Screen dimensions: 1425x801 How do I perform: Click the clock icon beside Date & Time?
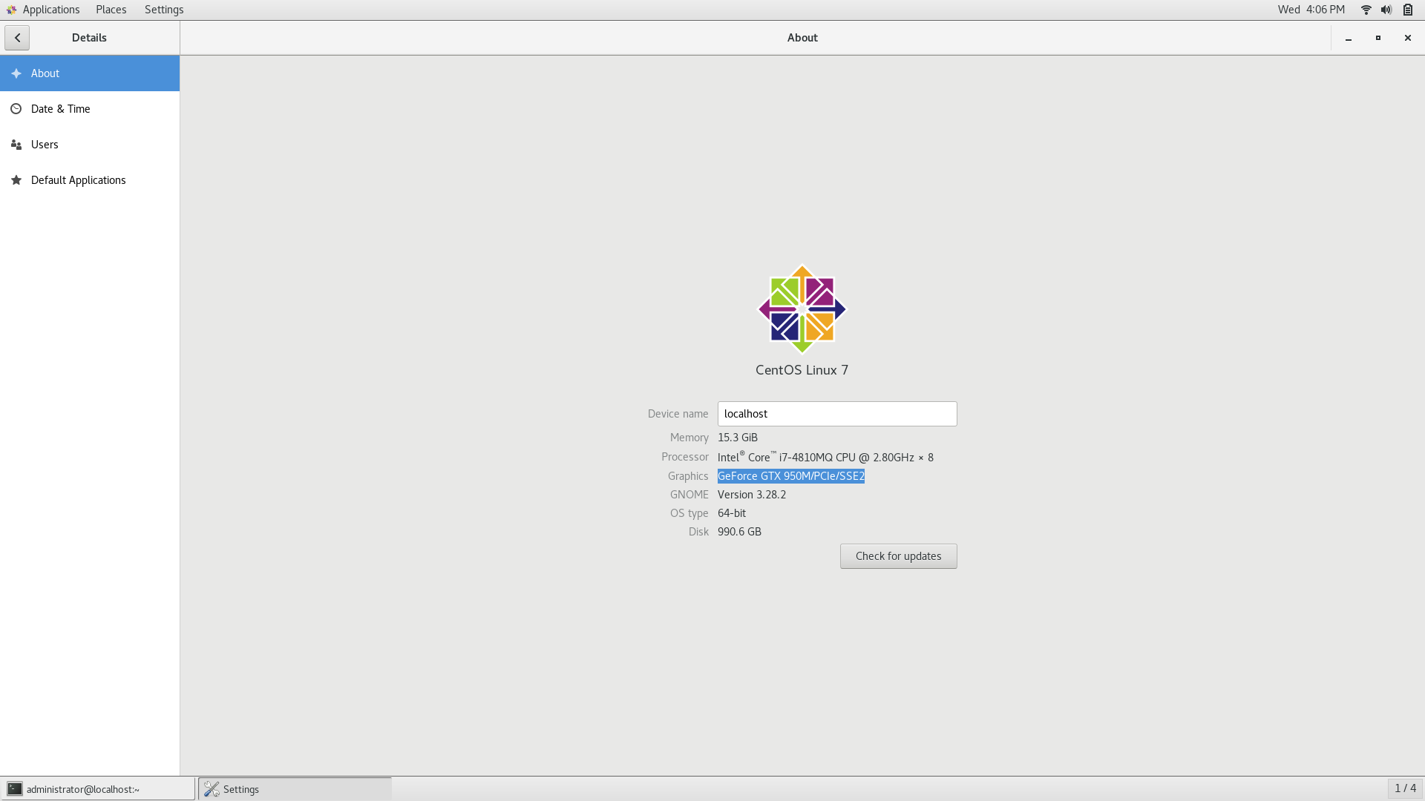click(16, 109)
